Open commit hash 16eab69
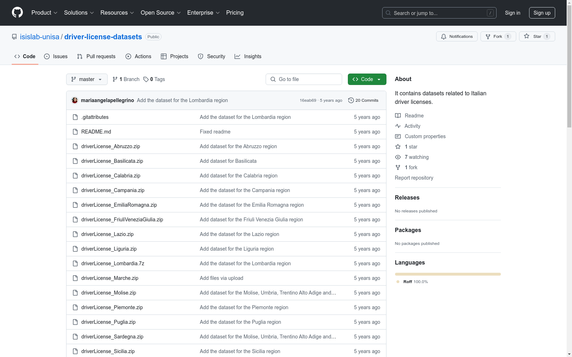 point(308,100)
